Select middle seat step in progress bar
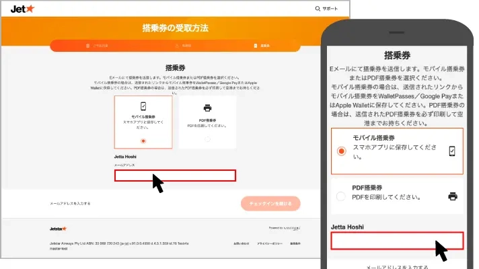This screenshot has width=479, height=269. coord(183,46)
